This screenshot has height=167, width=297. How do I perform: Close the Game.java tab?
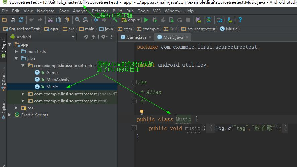pyautogui.click(x=150, y=37)
